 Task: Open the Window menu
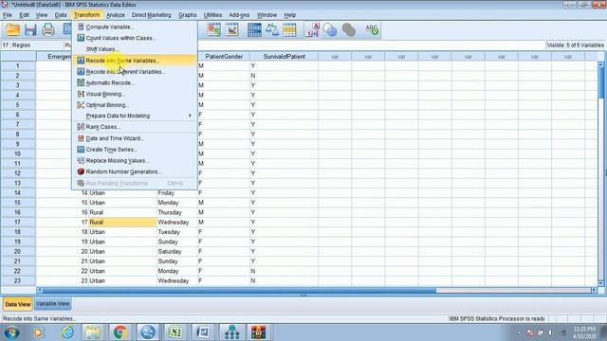tap(267, 15)
